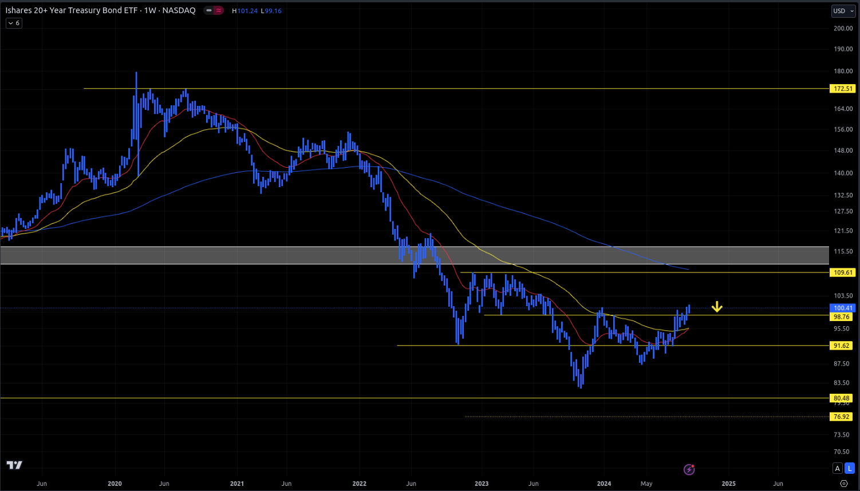Screen dimensions: 860x491
Task: Click the purple lightning event icon
Action: (689, 470)
